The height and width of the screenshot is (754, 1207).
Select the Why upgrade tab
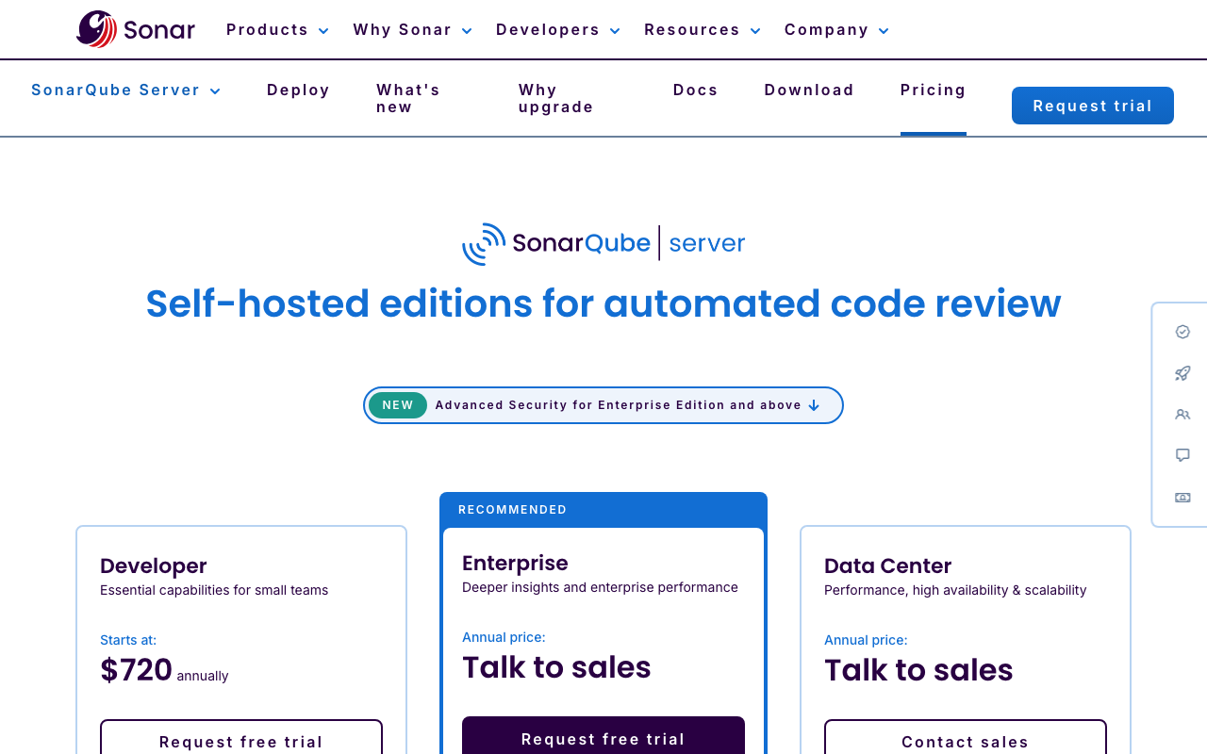point(556,98)
